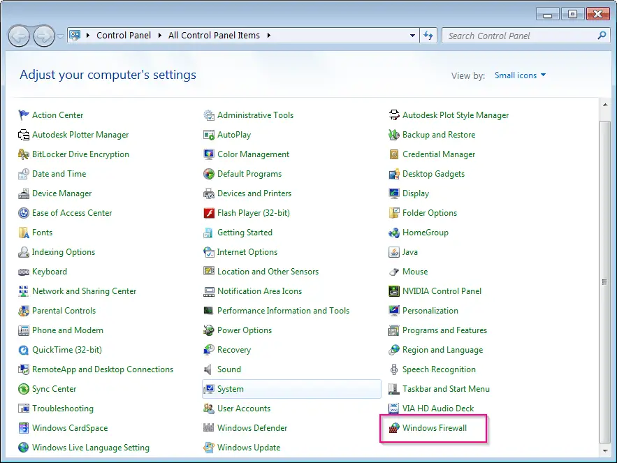
Task: Open the HomeGroup icon
Action: click(x=394, y=233)
